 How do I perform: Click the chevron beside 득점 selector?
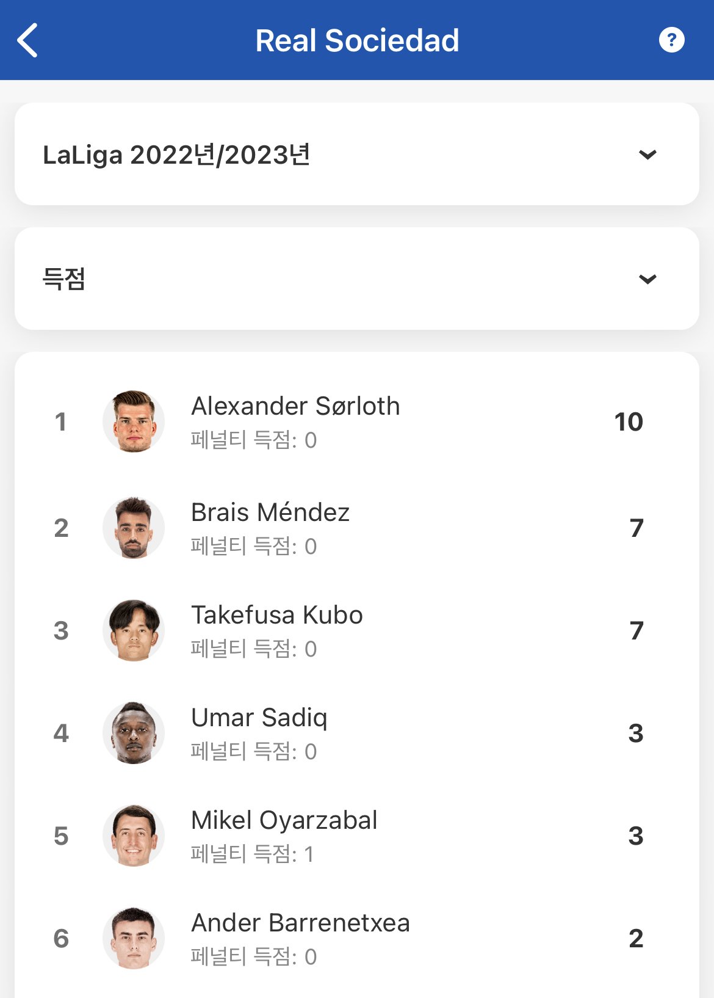point(647,279)
